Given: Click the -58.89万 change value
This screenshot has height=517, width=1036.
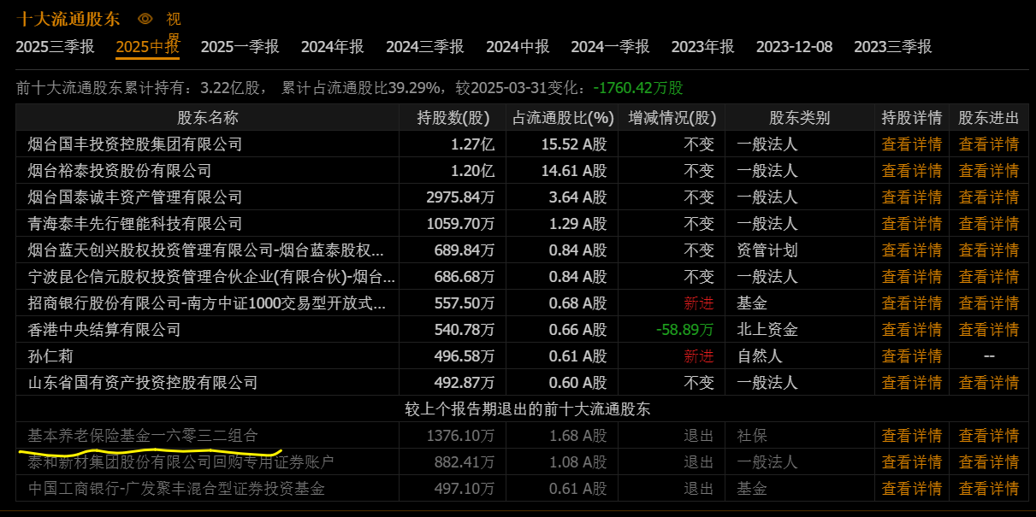Looking at the screenshot, I should point(685,330).
